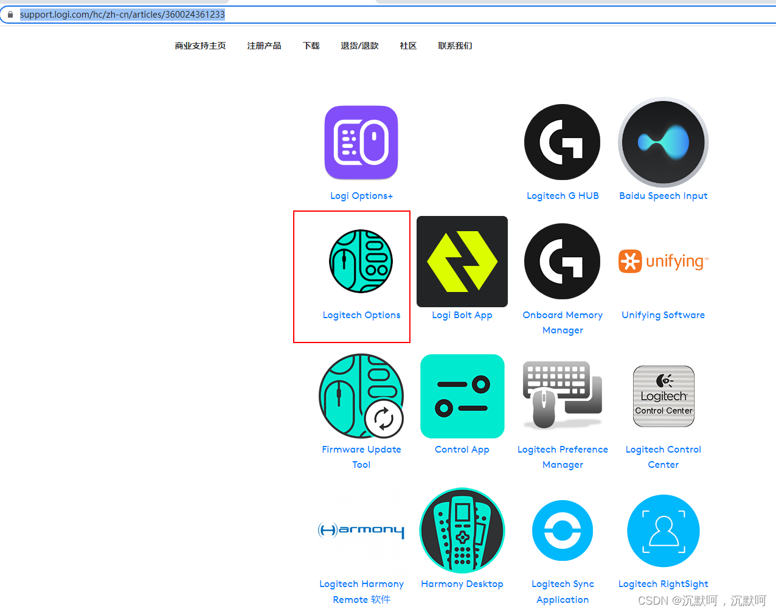Select the Logitech RightSight icon
Screen dimensions: 776x612
point(663,530)
